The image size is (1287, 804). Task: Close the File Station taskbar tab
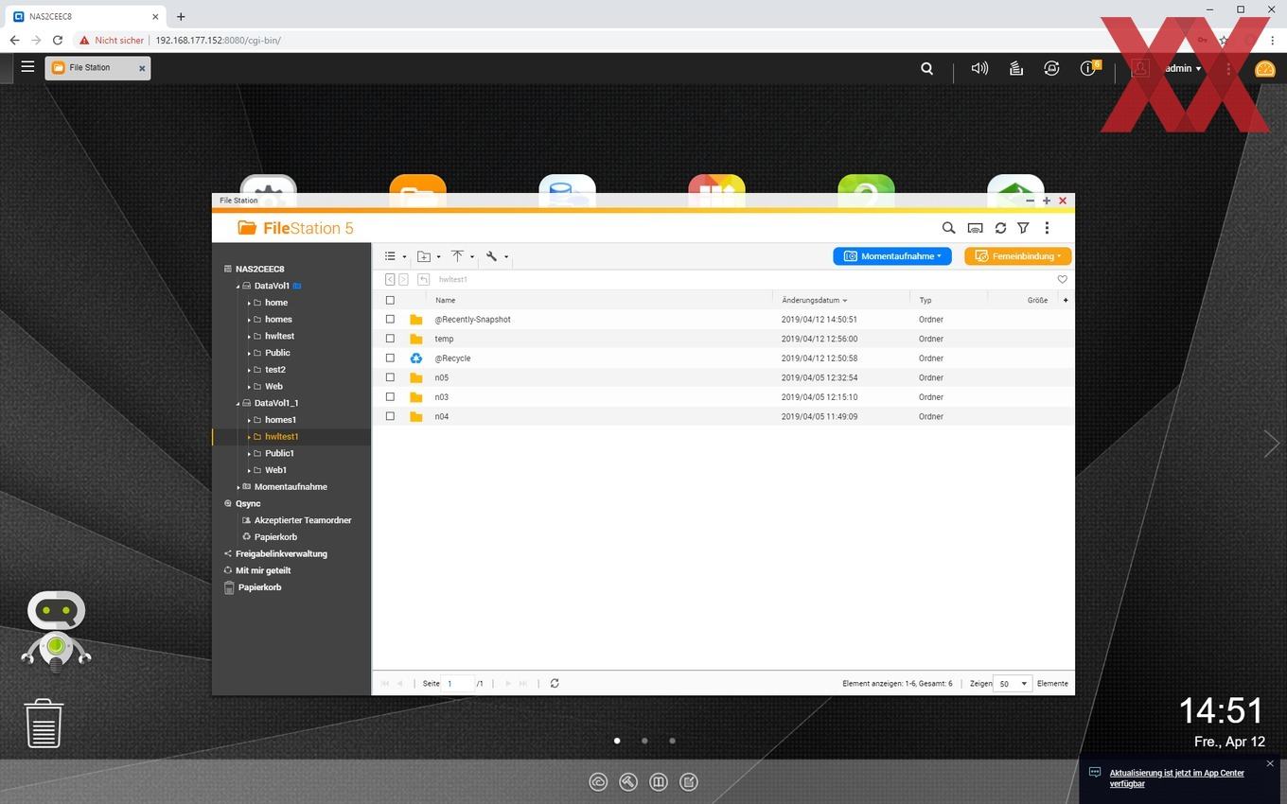click(142, 68)
